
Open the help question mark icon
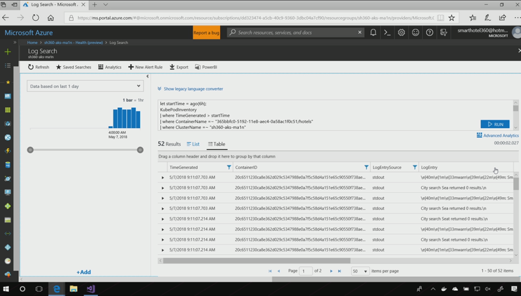430,33
